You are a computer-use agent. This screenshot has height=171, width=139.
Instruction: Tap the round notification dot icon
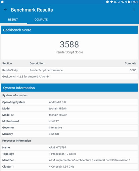point(2,2)
